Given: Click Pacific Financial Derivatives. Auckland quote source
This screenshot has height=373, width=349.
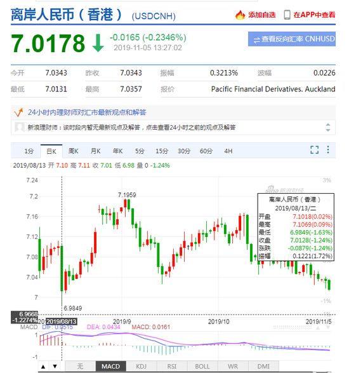Looking at the screenshot, I should [273, 89].
